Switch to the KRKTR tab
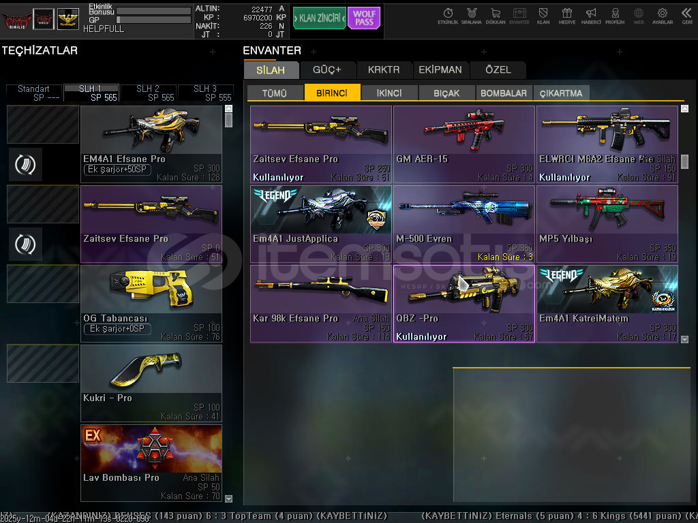This screenshot has width=698, height=523. (384, 70)
